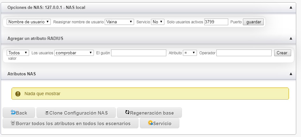Collapse the Opciones de NAS panel arrow
The width and height of the screenshot is (301, 137).
(291, 7)
